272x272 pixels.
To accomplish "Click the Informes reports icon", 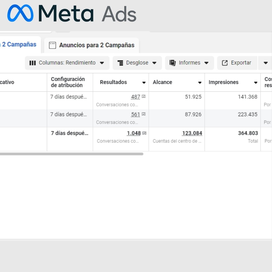I will [173, 63].
